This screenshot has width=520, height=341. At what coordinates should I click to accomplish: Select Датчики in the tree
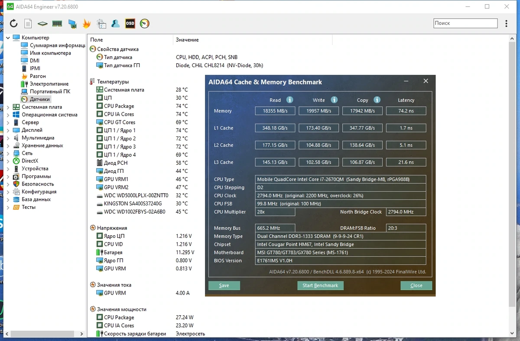tap(39, 99)
